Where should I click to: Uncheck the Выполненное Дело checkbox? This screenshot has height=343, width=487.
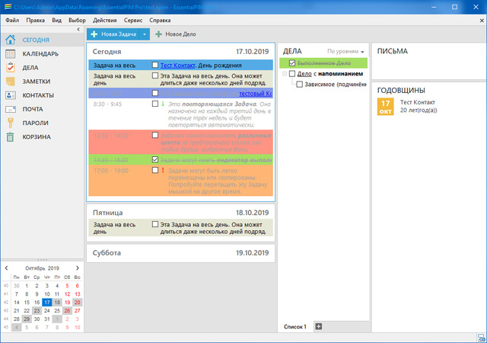point(293,63)
